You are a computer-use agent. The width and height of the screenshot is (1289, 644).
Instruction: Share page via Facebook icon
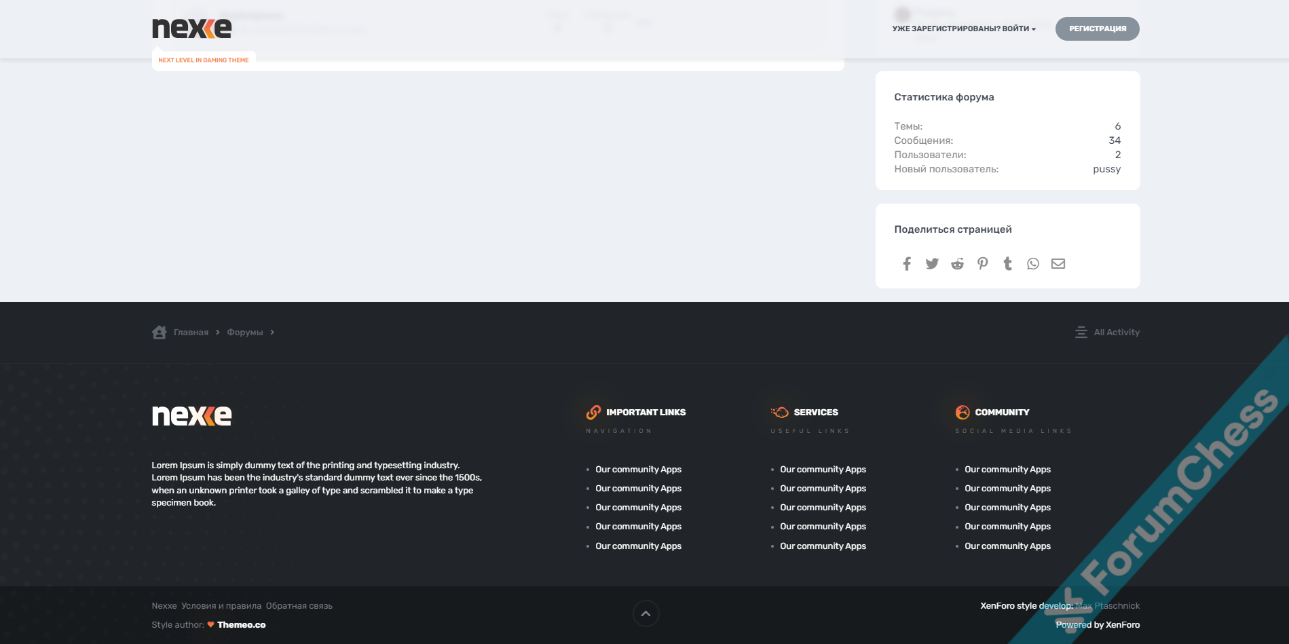(907, 264)
